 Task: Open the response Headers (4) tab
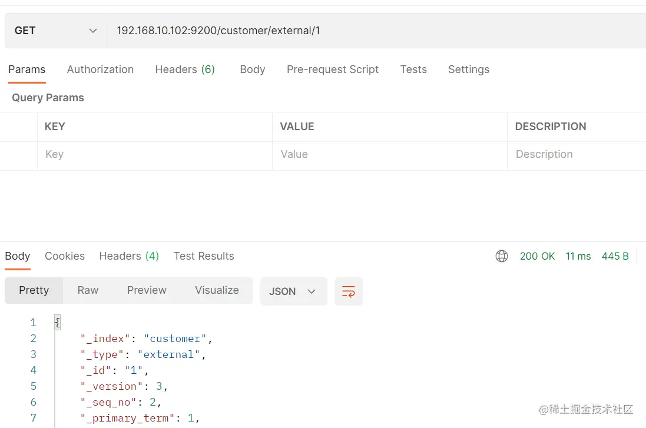coord(129,256)
